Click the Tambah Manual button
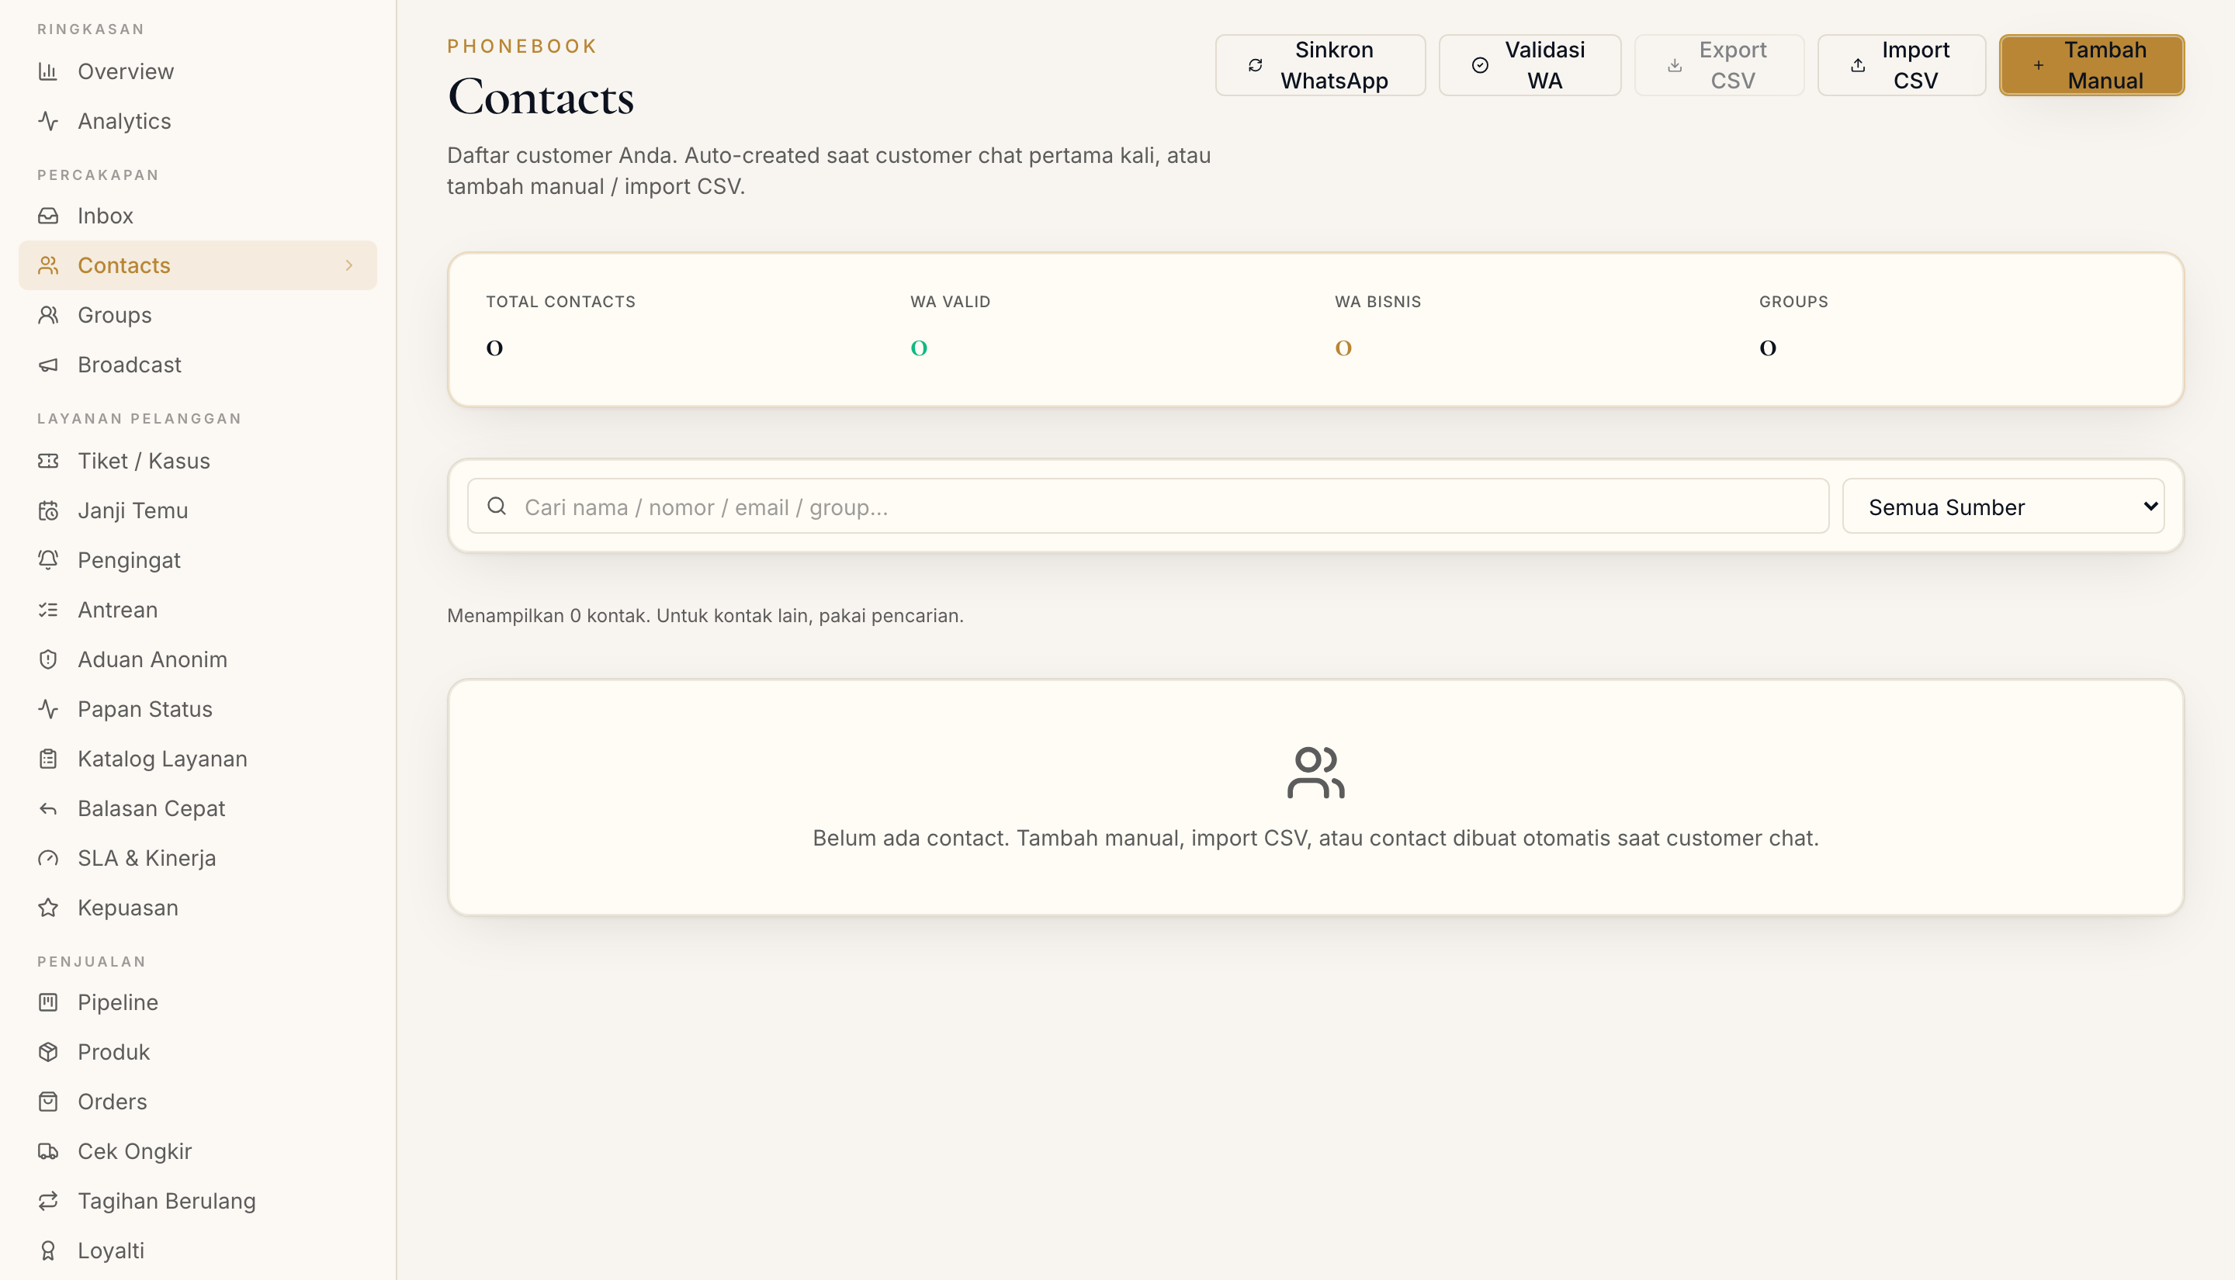Viewport: 2235px width, 1280px height. point(2091,65)
